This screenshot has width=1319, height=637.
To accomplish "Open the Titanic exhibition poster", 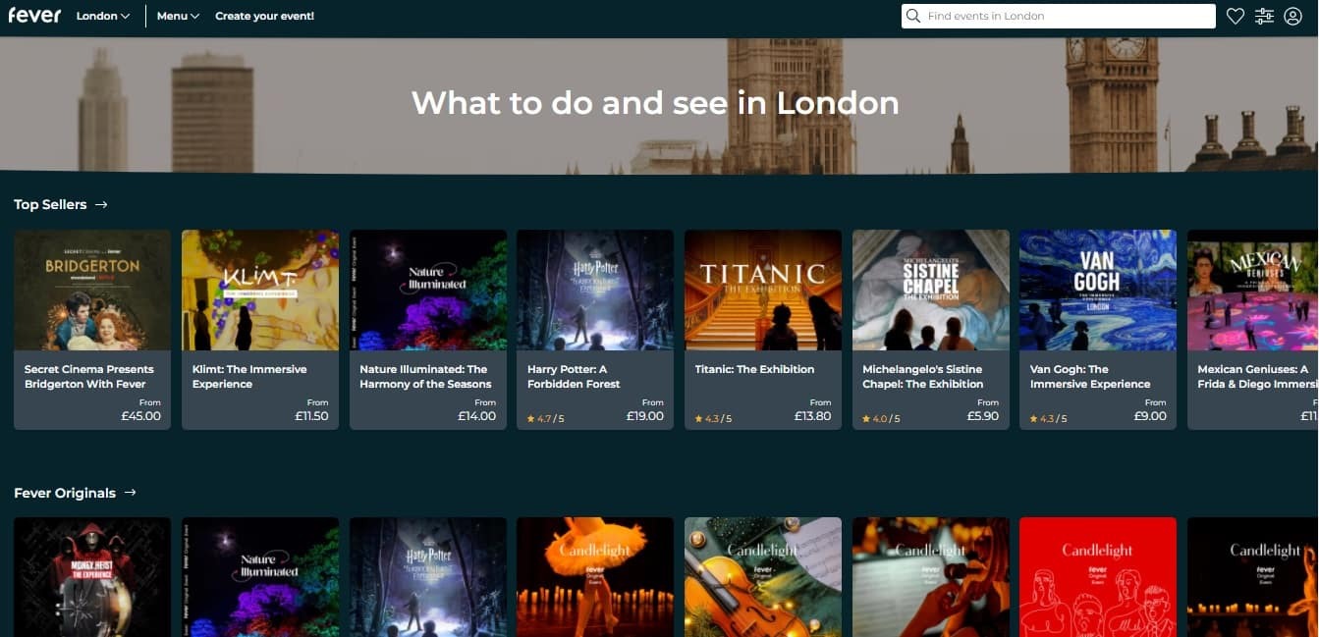I will pyautogui.click(x=763, y=291).
